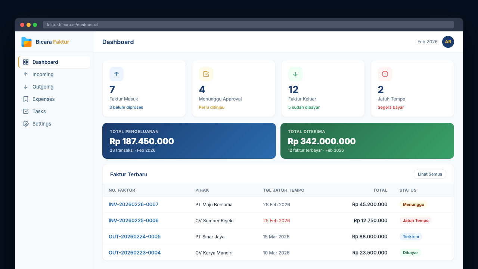The width and height of the screenshot is (478, 269).
Task: Open the Settings gear icon
Action: (x=26, y=124)
